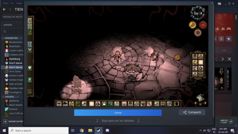Click the Steam taskbar icon
Image resolution: width=238 pixels, height=134 pixels.
[x=99, y=130]
